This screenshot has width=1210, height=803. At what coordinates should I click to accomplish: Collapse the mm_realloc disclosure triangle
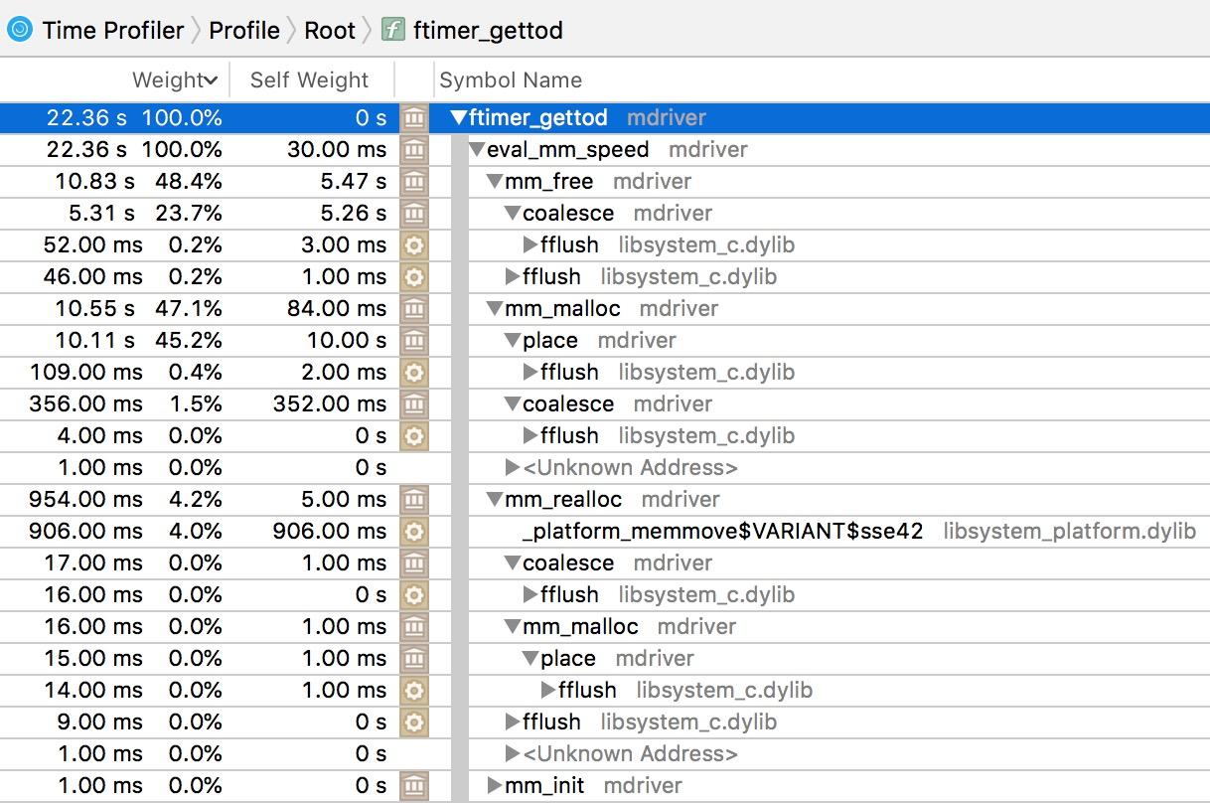[x=495, y=500]
